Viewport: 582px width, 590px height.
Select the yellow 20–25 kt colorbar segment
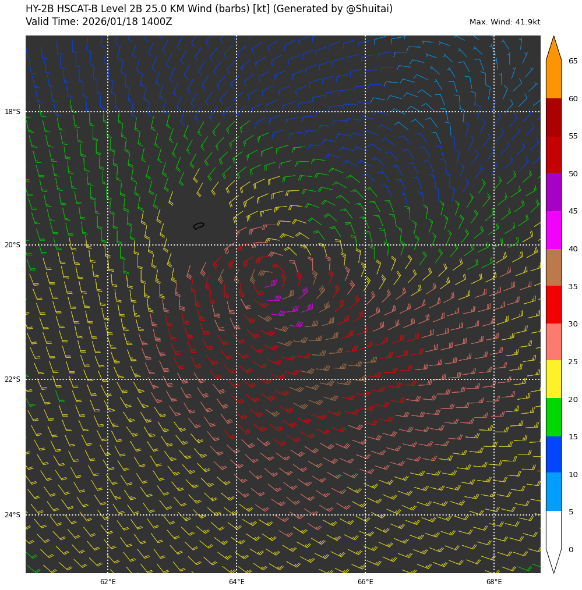point(553,379)
